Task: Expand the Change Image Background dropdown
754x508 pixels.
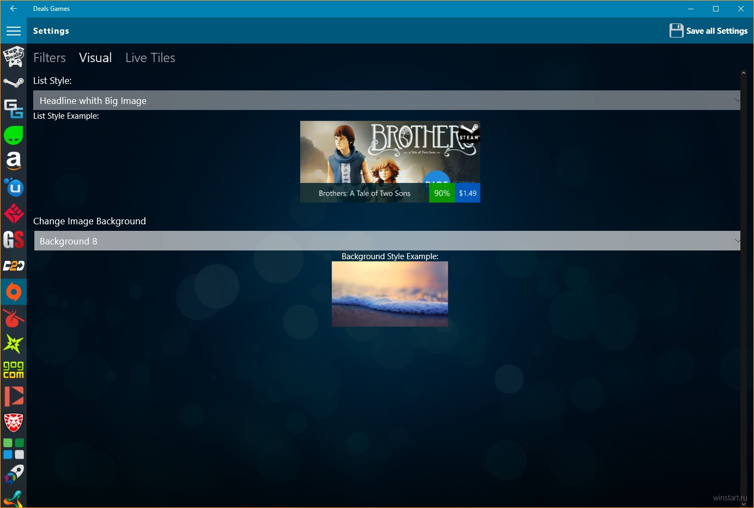Action: (x=387, y=241)
